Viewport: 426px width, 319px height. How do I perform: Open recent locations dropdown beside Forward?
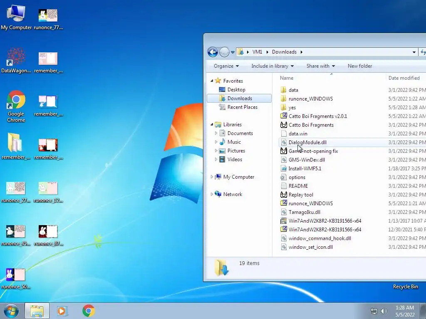coord(233,52)
